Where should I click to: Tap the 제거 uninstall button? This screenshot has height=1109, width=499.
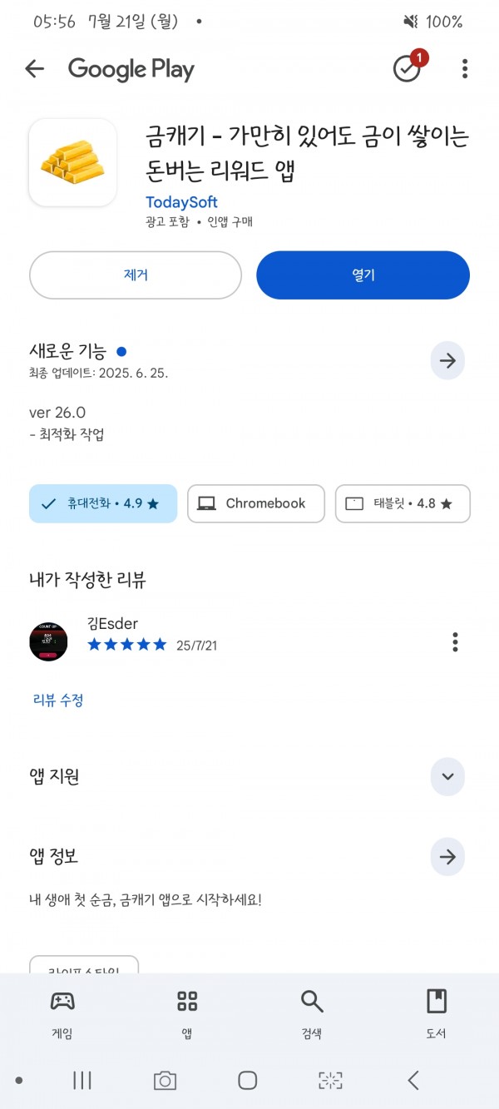pyautogui.click(x=136, y=275)
